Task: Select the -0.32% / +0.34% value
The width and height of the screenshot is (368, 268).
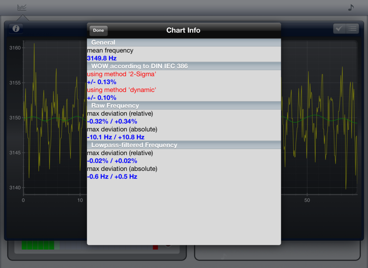Action: pyautogui.click(x=112, y=121)
